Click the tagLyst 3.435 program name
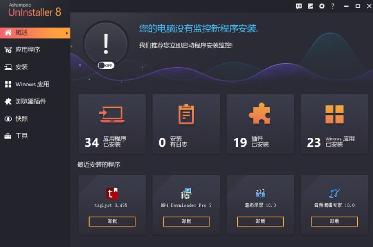Viewport: 373px width, 247px height. click(111, 205)
